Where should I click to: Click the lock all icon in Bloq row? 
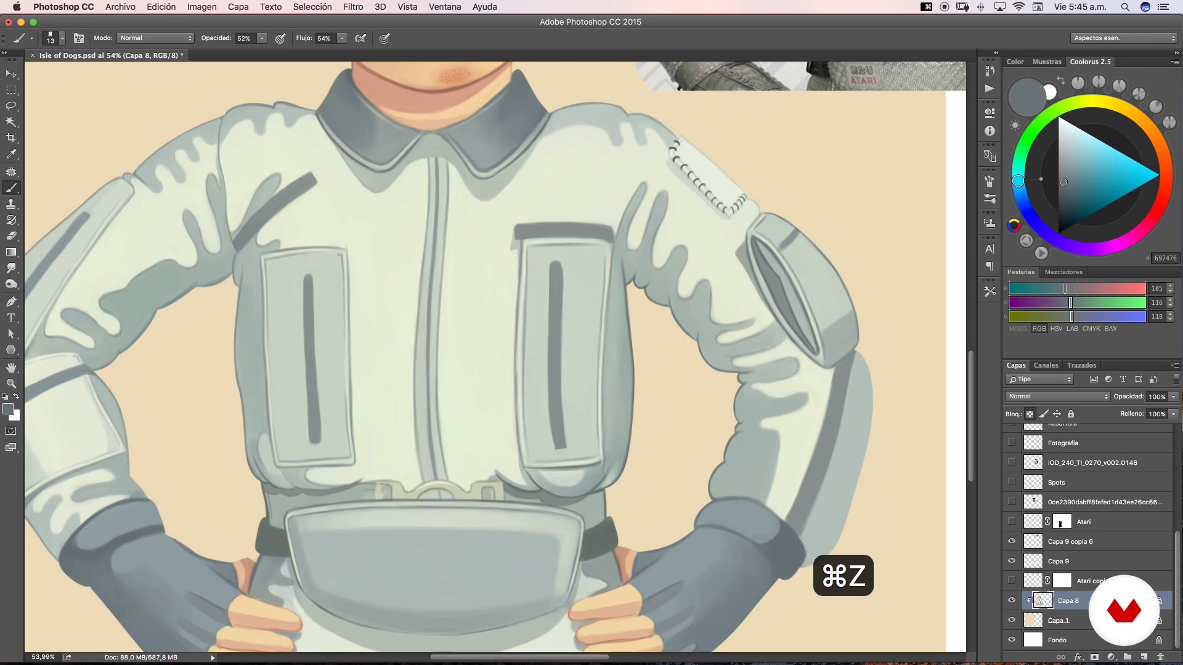1071,414
